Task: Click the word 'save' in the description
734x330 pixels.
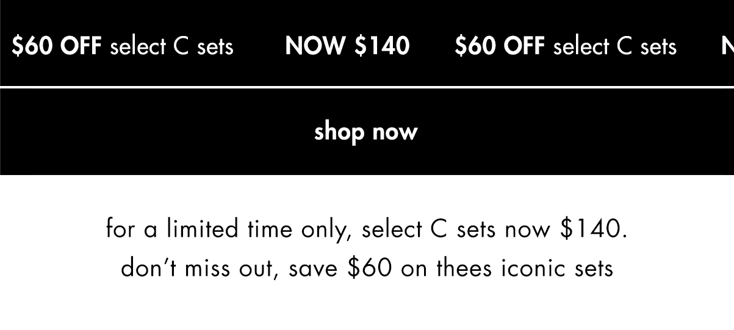Action: (x=313, y=269)
